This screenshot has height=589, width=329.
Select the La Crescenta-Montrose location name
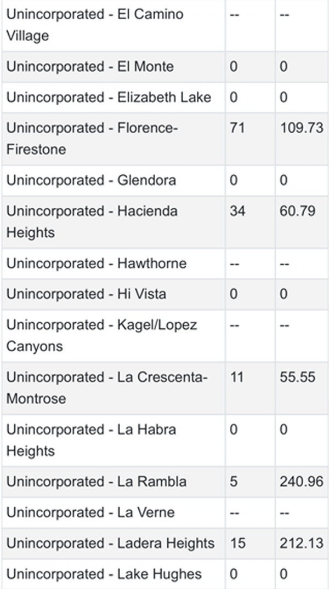tap(107, 388)
